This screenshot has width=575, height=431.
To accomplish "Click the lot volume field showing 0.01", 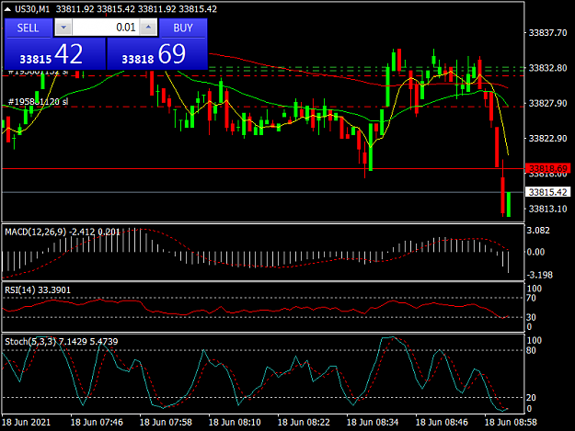I will pyautogui.click(x=106, y=28).
